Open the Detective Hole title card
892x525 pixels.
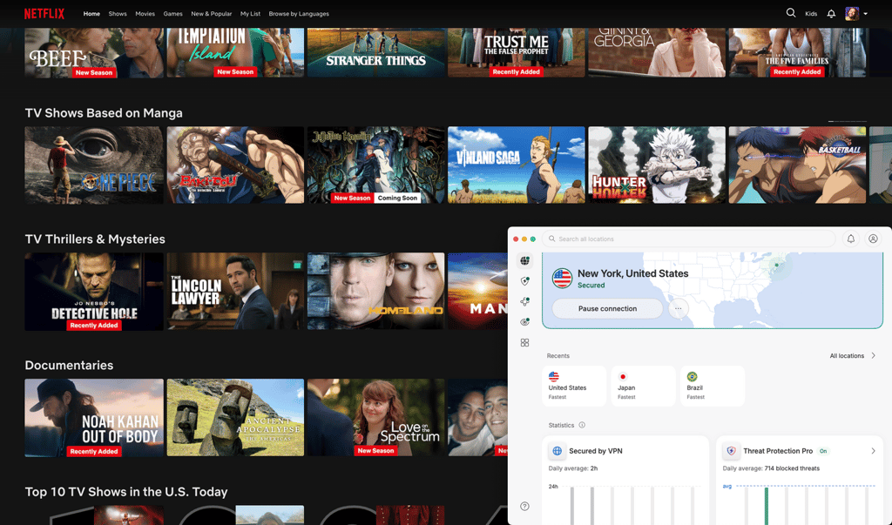click(94, 291)
